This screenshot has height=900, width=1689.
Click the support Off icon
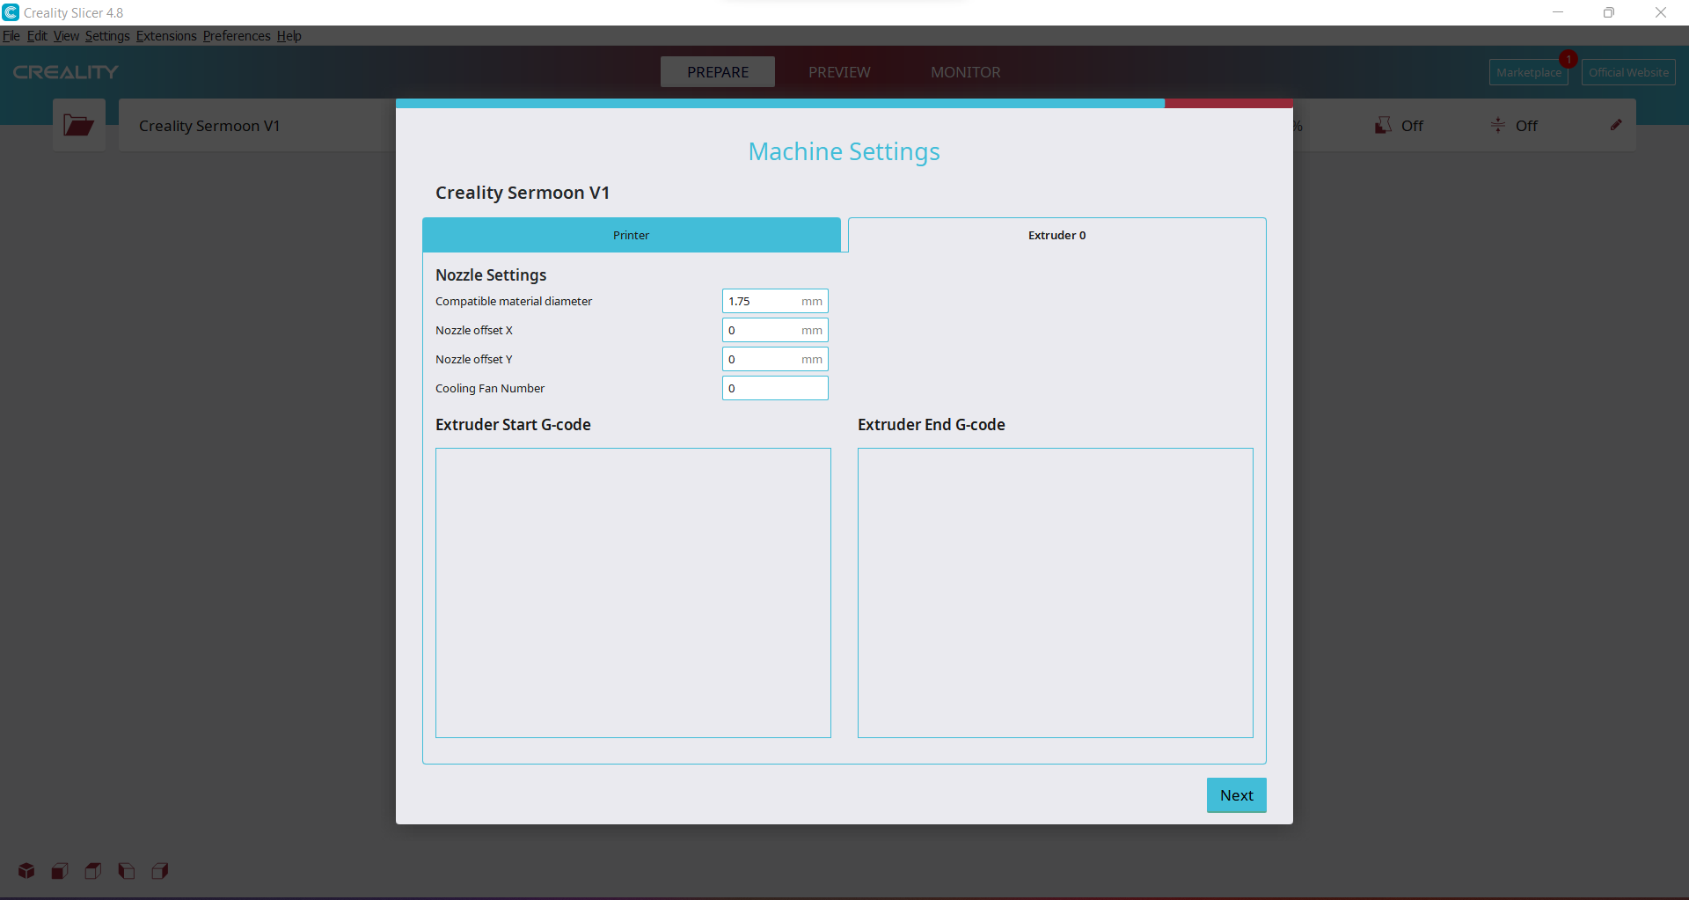pyautogui.click(x=1383, y=126)
